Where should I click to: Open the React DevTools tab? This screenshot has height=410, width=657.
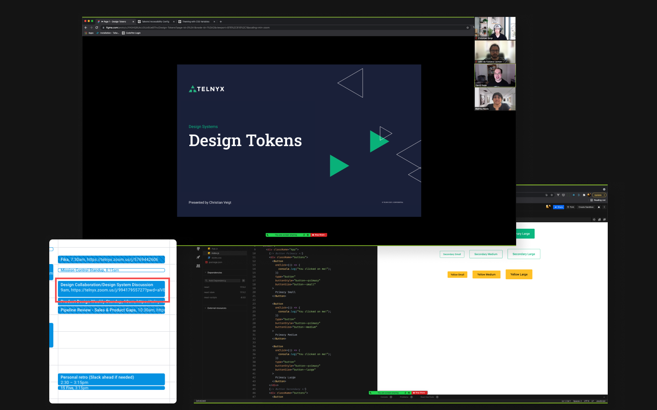[429, 397]
